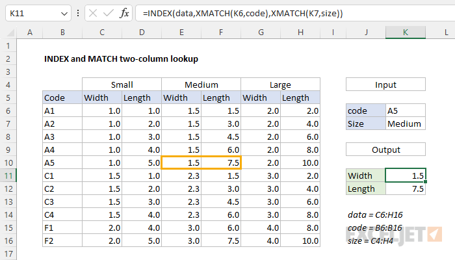This screenshot has width=455, height=260.
Task: Click cell H16 showing 10.0
Action: tap(300, 240)
